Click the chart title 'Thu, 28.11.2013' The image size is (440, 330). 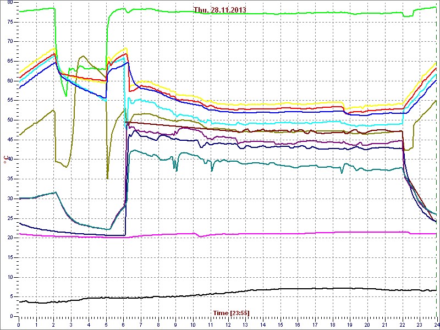pyautogui.click(x=219, y=10)
